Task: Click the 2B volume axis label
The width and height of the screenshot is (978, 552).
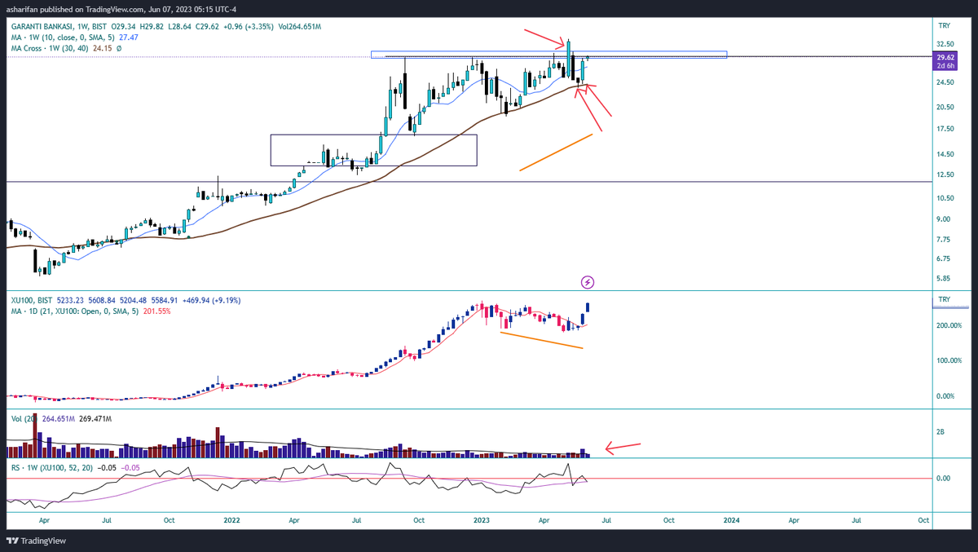Action: 941,434
